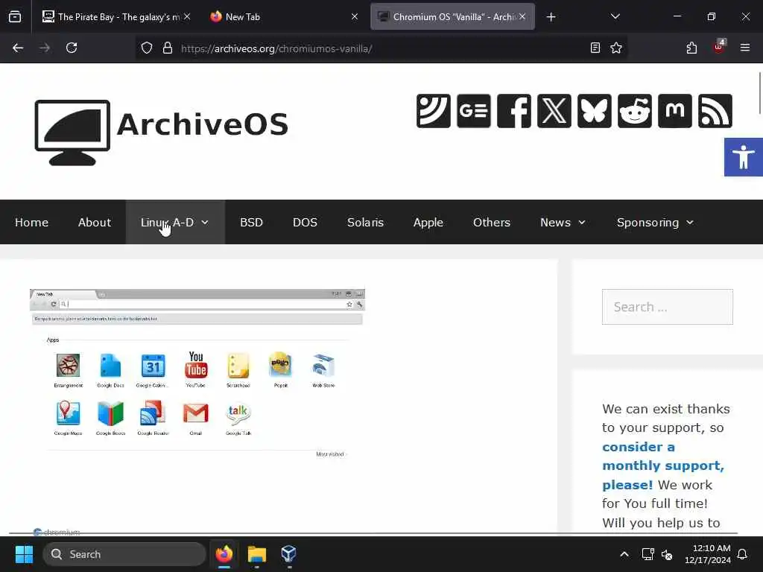This screenshot has width=763, height=572.
Task: Open the Windows Start menu
Action: [x=24, y=554]
